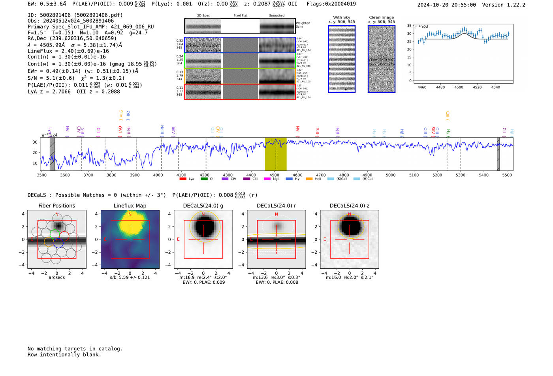This screenshot has width=553, height=376.
Task: Click the RA,Dec coordinates line
Action: [x=72, y=38]
